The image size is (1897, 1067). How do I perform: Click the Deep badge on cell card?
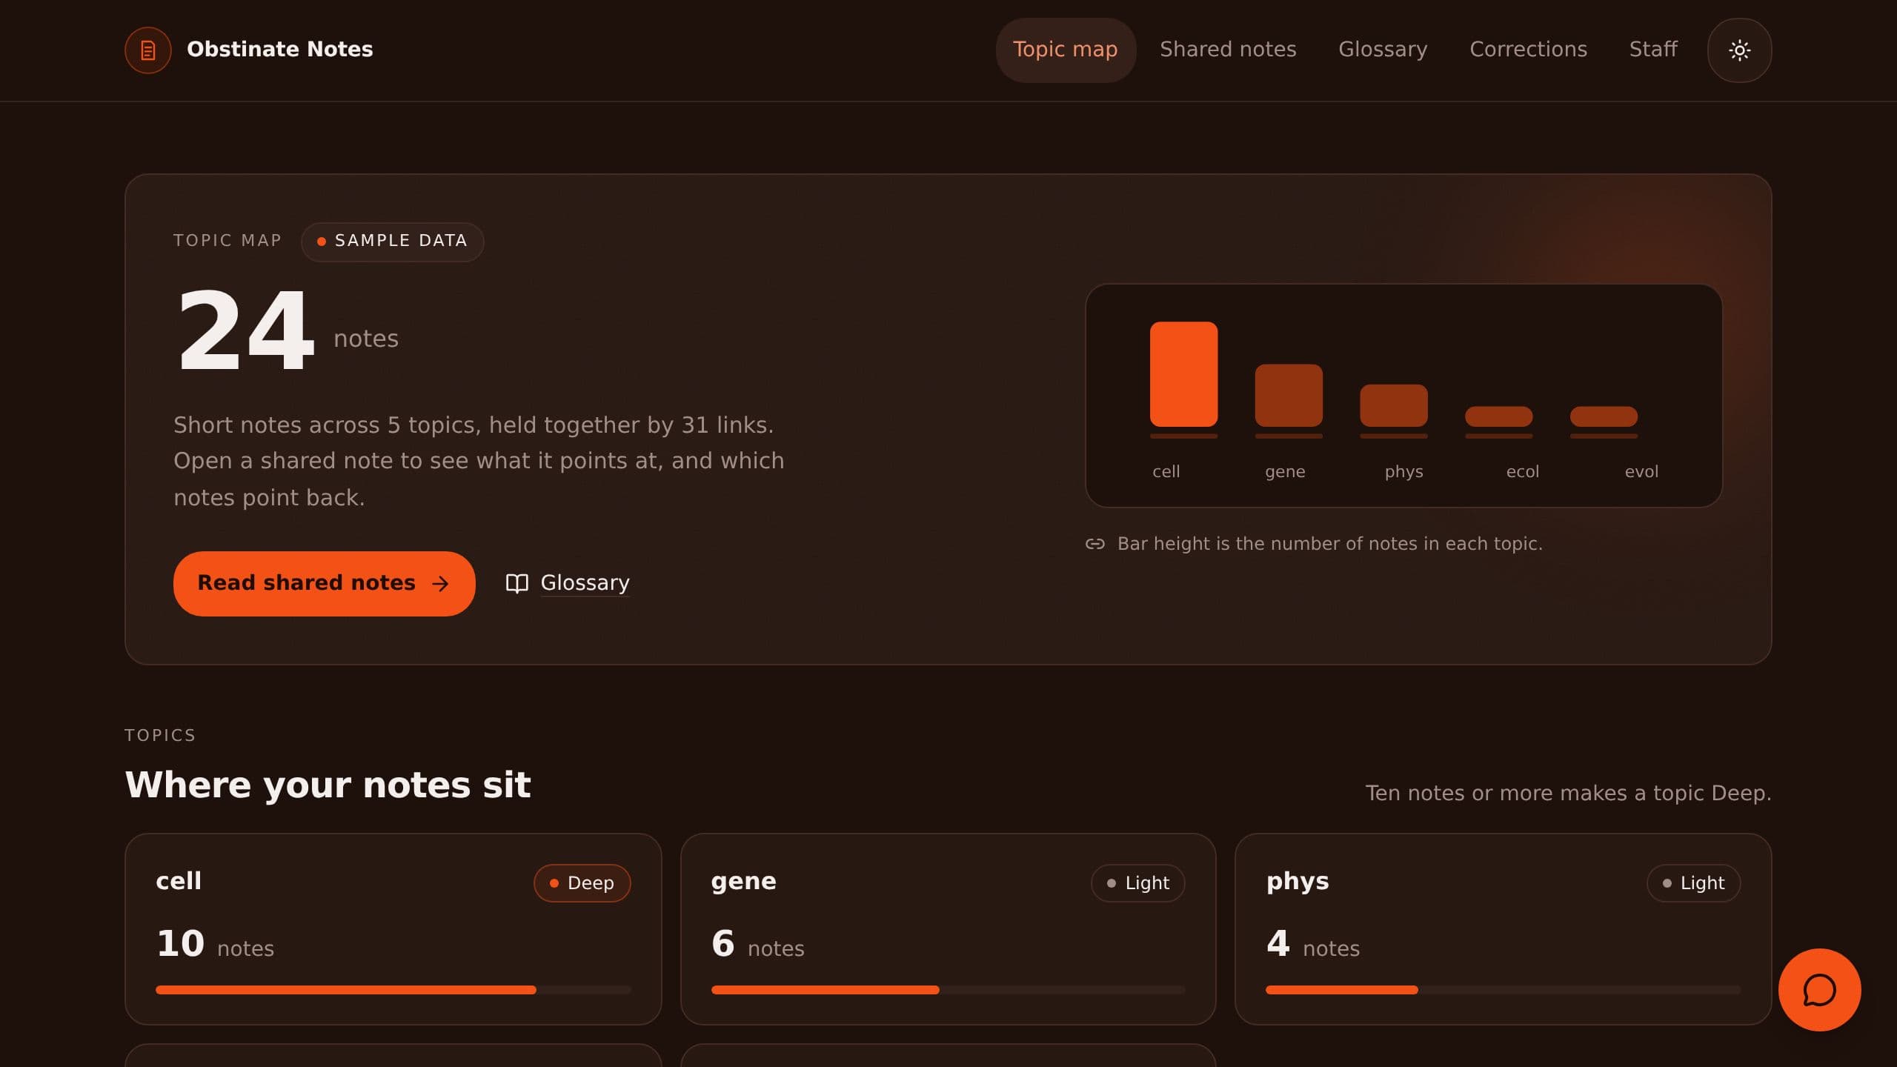click(582, 883)
